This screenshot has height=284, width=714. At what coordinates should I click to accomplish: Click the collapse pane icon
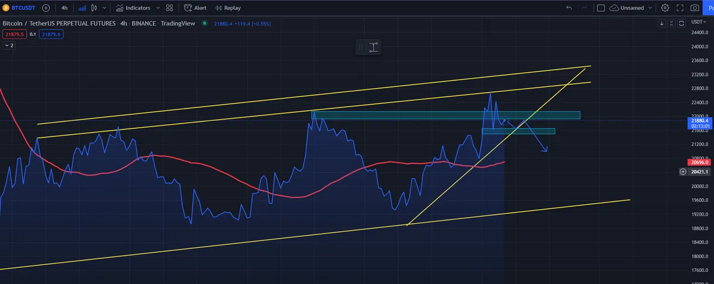pos(672,23)
